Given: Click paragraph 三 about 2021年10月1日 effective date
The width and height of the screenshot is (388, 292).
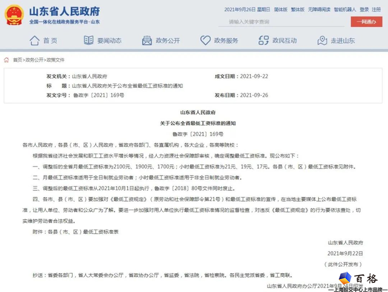Looking at the screenshot, I should click(134, 188).
